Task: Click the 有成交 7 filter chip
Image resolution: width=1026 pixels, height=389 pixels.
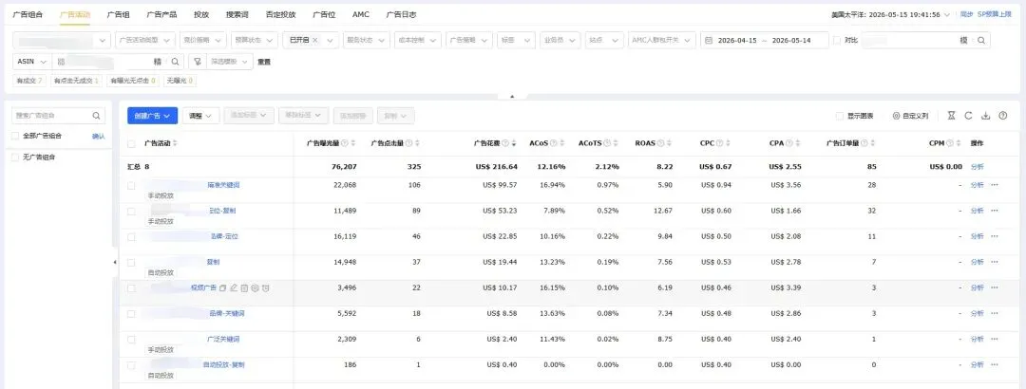Action: point(30,81)
